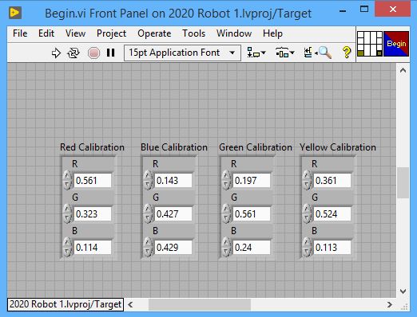This screenshot has height=317, width=417.
Task: Click the vertical scrollbar up arrow
Action: click(x=403, y=70)
